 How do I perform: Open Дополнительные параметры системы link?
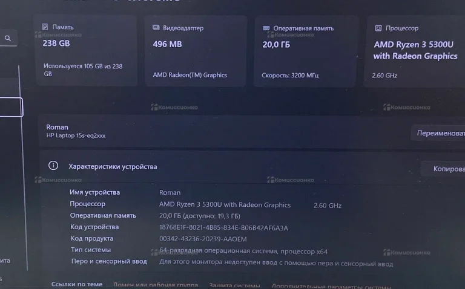[331, 286]
